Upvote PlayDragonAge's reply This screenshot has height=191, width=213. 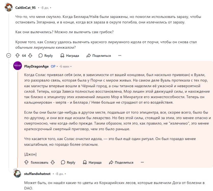point(26,162)
